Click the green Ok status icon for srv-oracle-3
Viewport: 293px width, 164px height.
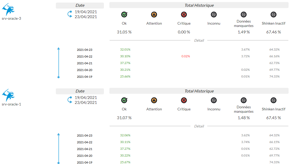point(124,15)
